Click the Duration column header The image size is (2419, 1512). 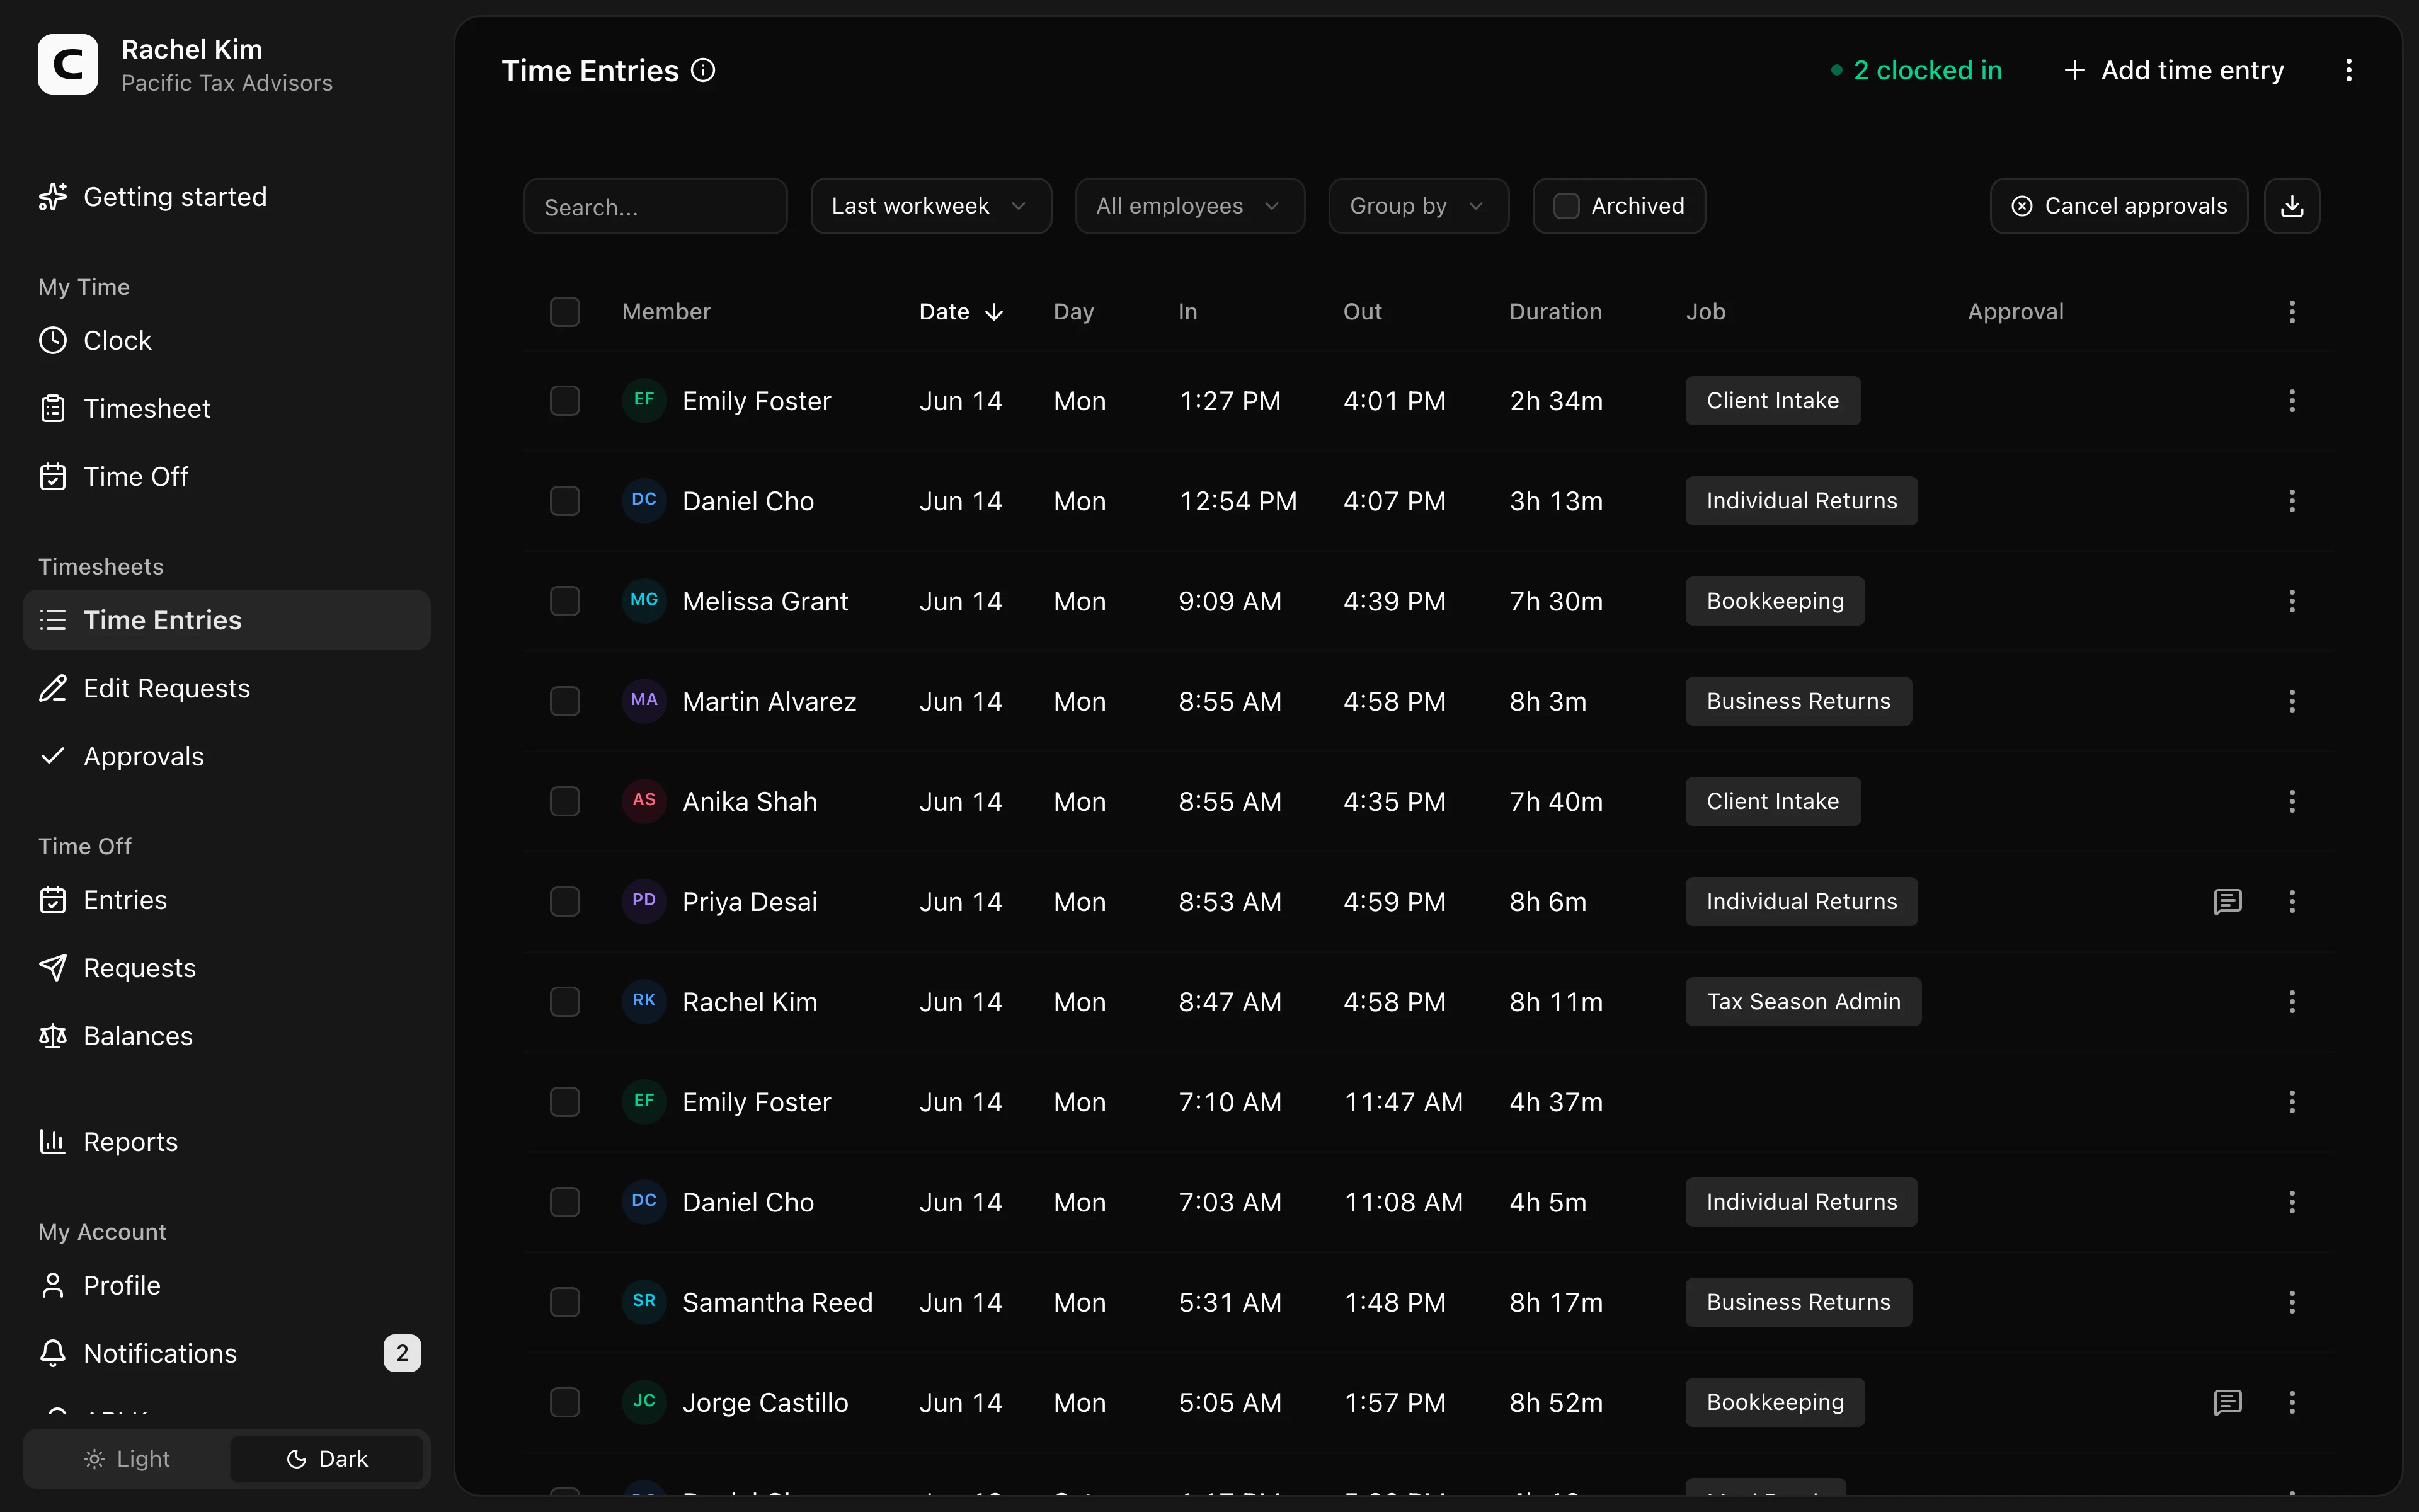(1555, 312)
